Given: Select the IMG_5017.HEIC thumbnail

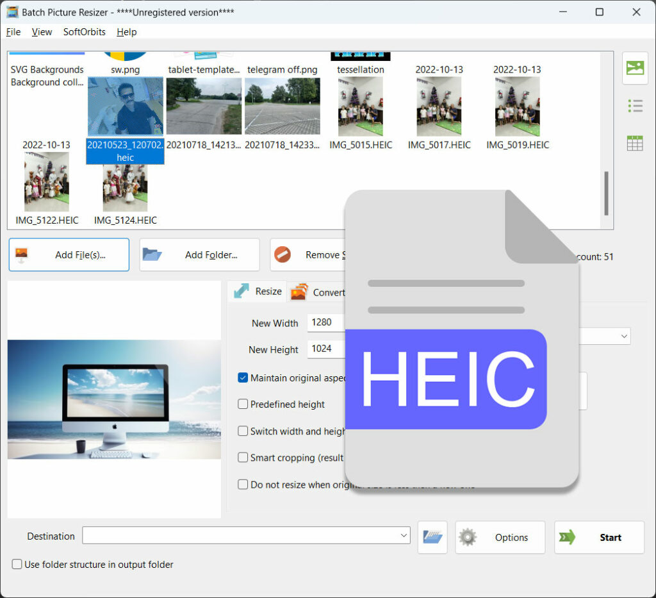Looking at the screenshot, I should (x=439, y=106).
